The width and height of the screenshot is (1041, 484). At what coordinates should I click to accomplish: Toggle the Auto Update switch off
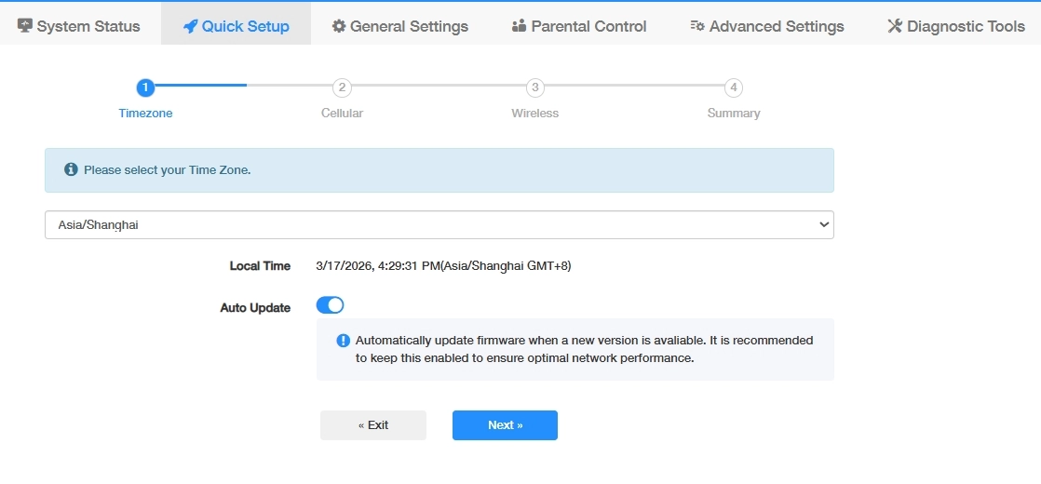coord(331,305)
